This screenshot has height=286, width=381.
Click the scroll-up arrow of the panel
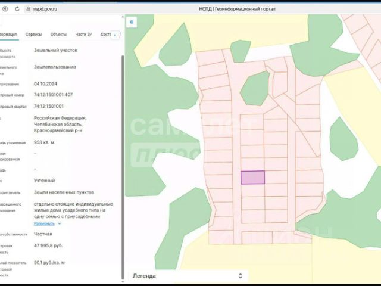click(123, 17)
